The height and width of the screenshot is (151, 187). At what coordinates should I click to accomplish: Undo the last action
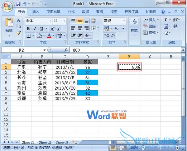[24, 4]
